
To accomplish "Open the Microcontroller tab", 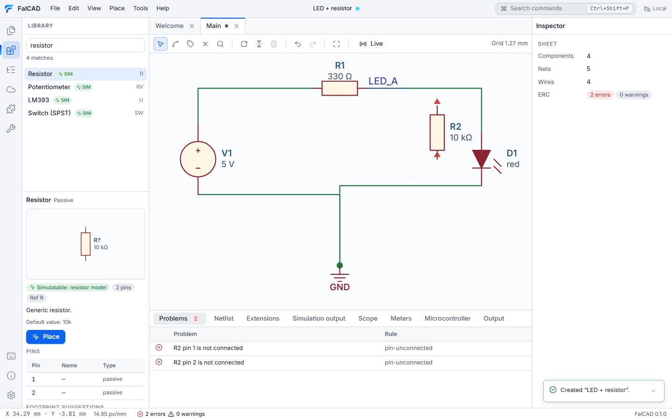I will point(448,318).
